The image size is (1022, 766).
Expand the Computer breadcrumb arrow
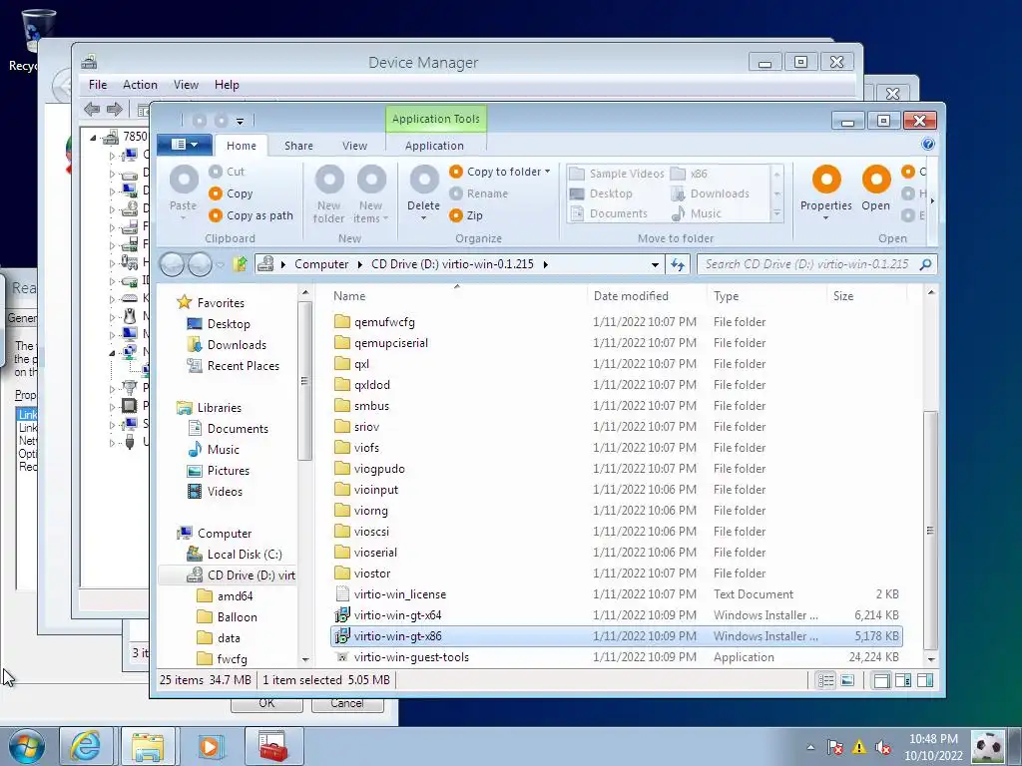tap(359, 264)
